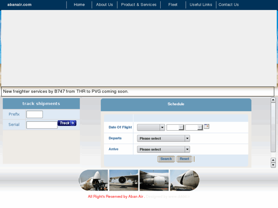
Task: Open Product & Services menu
Action: point(139,5)
